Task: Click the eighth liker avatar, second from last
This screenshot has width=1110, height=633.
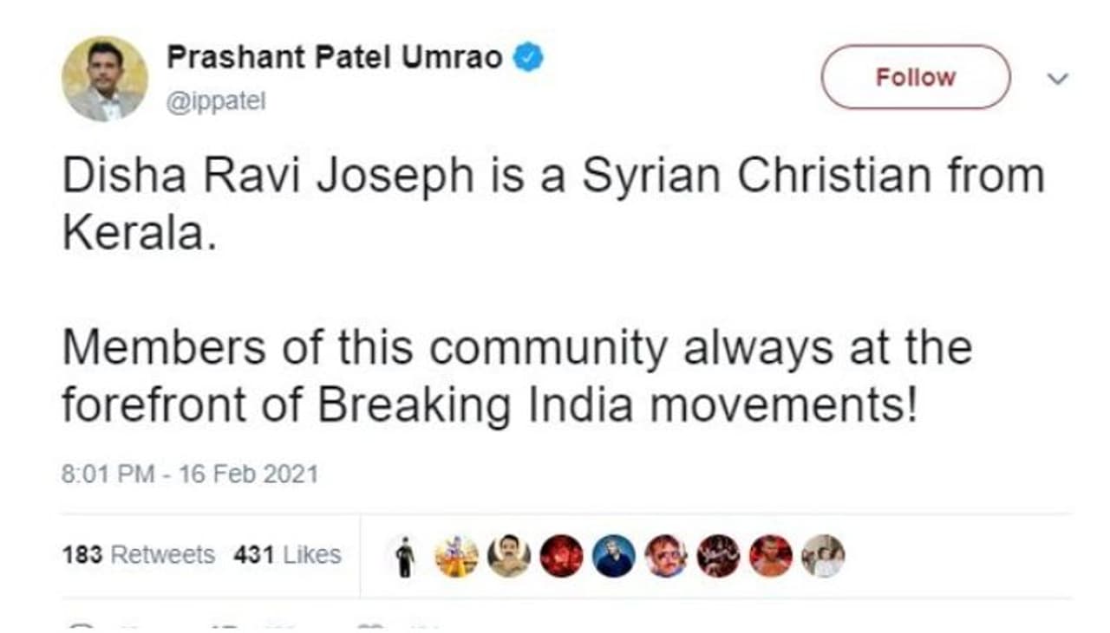Action: click(x=771, y=556)
